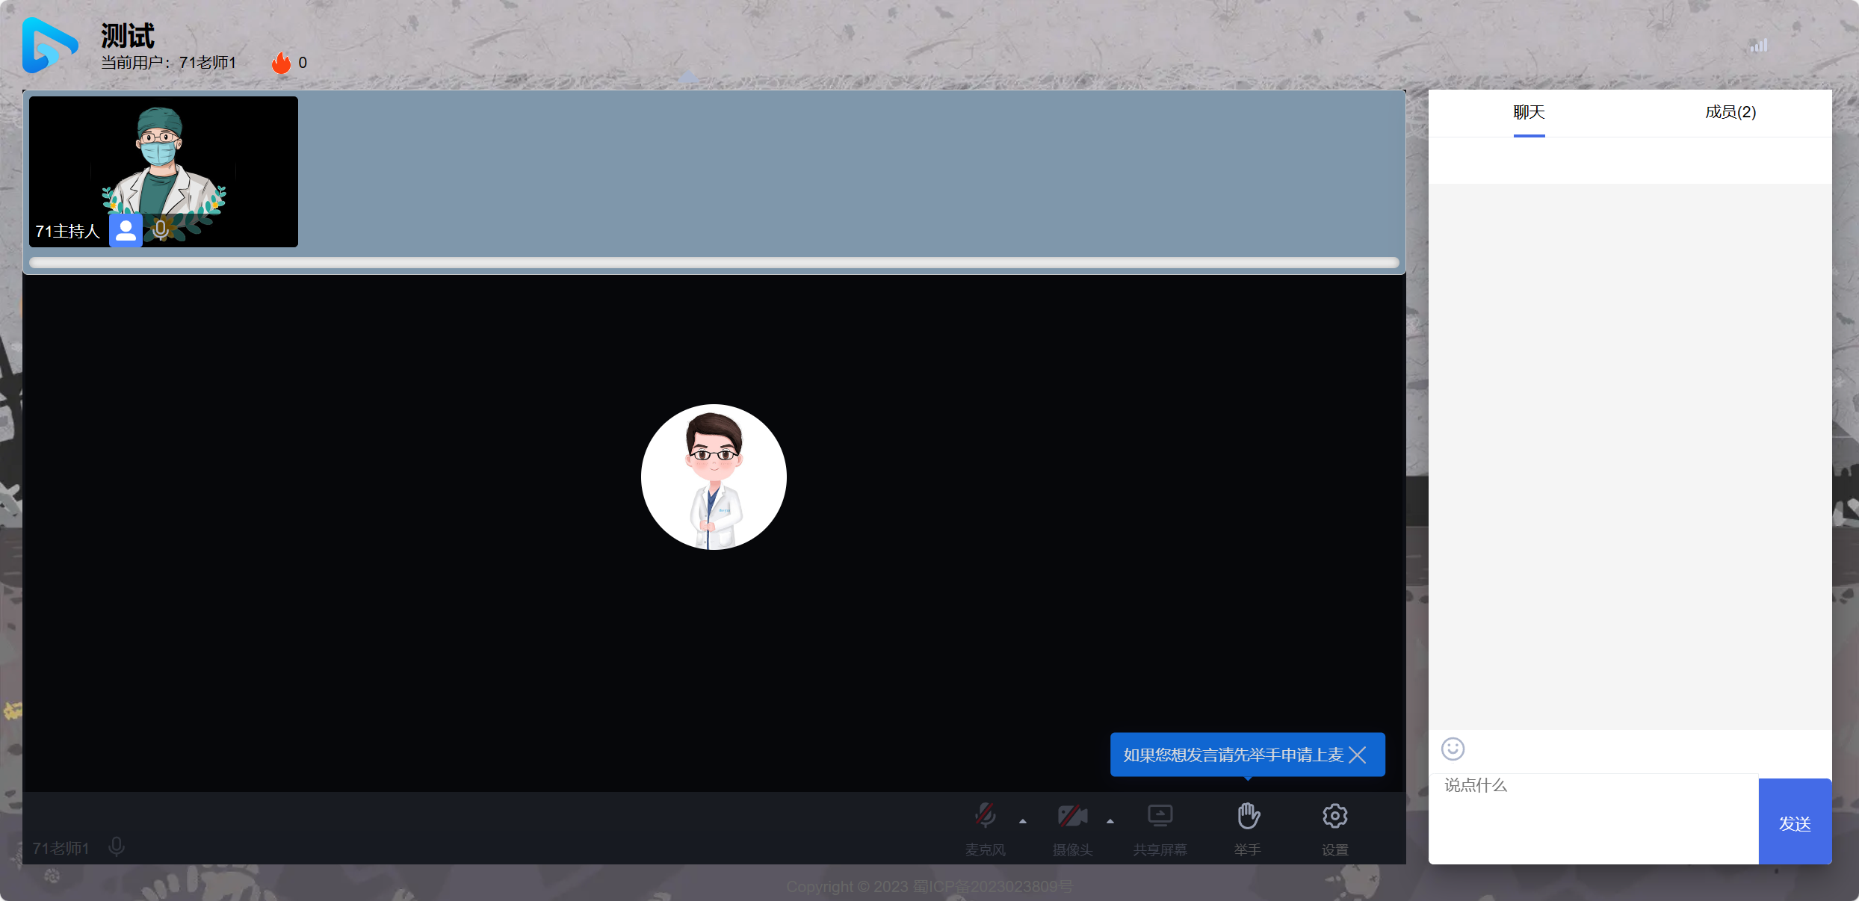Focus the 说点什么 chat input field
Viewport: 1859px width, 901px height.
point(1594,819)
